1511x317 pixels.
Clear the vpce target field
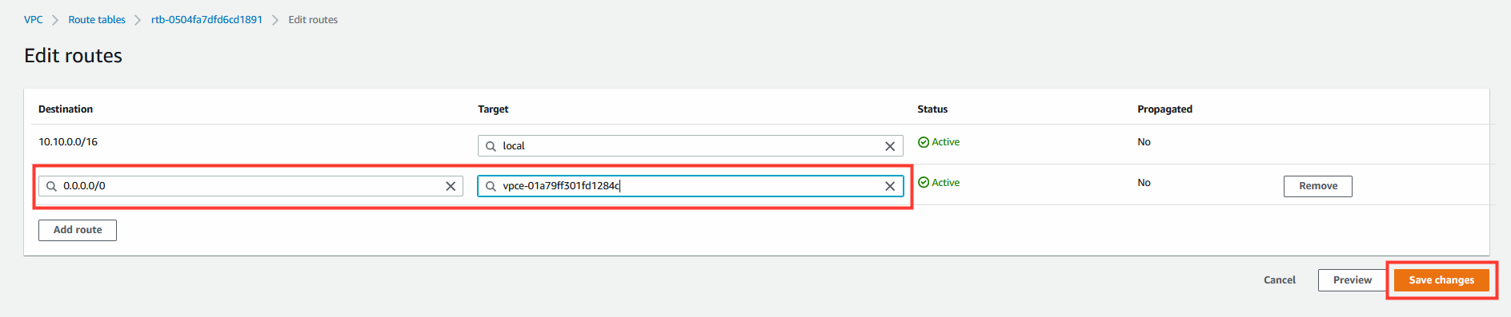(x=890, y=186)
